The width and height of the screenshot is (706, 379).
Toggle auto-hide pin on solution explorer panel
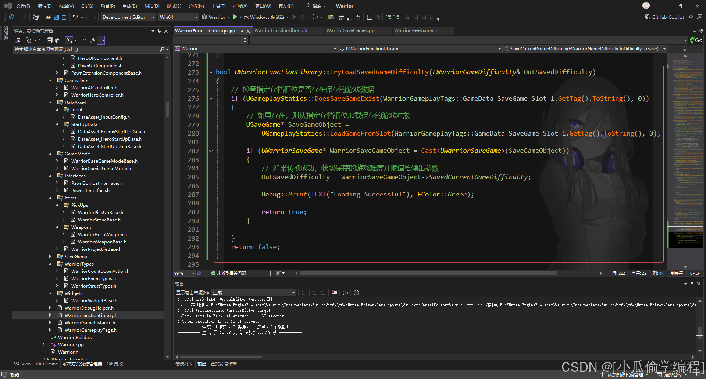[159, 31]
